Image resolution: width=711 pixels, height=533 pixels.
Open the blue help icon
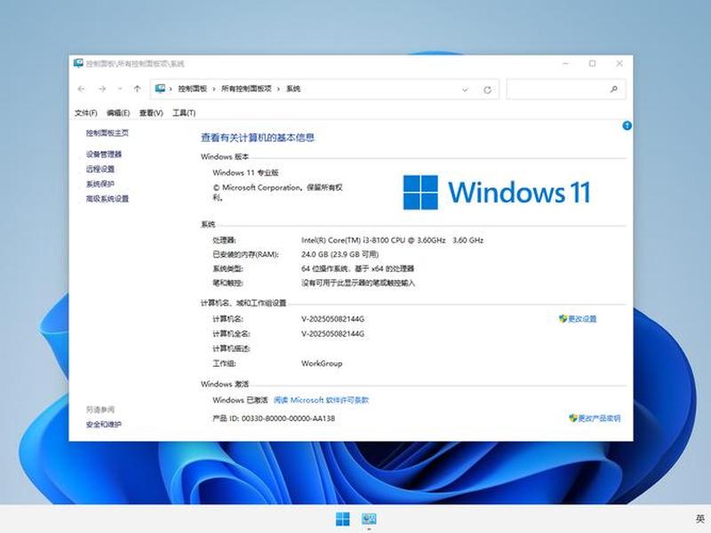pos(627,125)
